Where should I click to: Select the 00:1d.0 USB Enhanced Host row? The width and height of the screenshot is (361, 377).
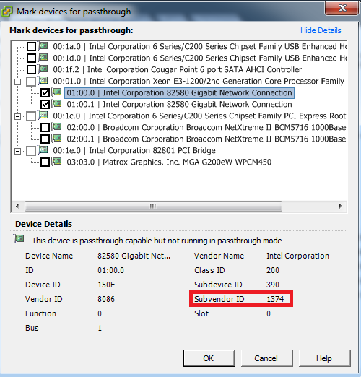pos(199,58)
